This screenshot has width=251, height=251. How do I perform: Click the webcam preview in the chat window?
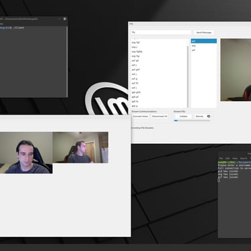[x=236, y=70]
